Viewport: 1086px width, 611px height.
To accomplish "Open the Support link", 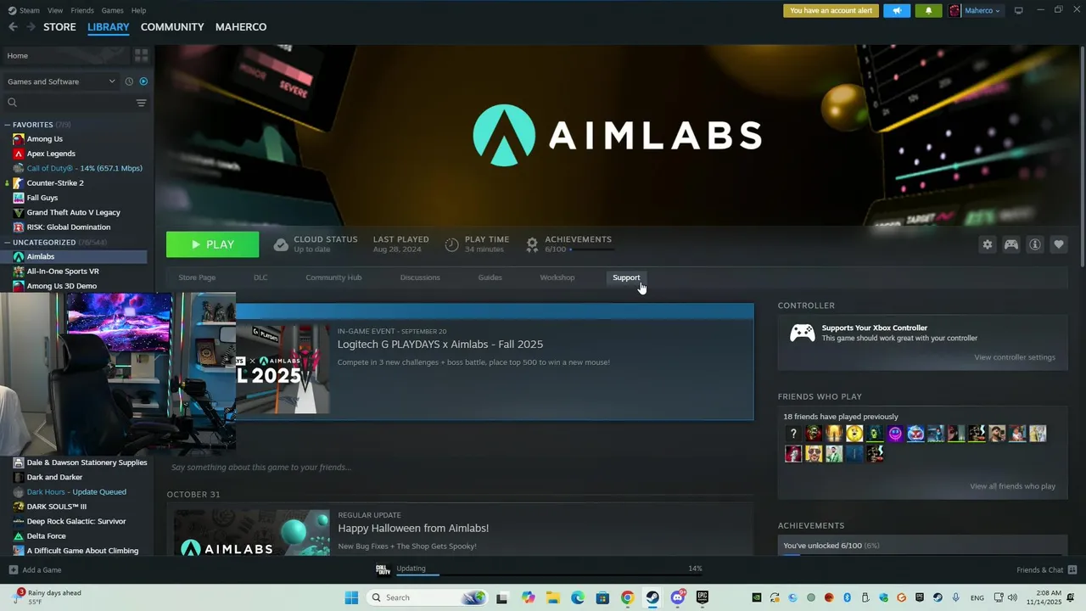I will [626, 277].
